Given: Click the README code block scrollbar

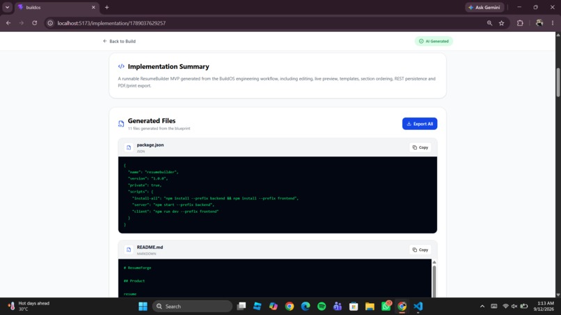Looking at the screenshot, I should 434,280.
